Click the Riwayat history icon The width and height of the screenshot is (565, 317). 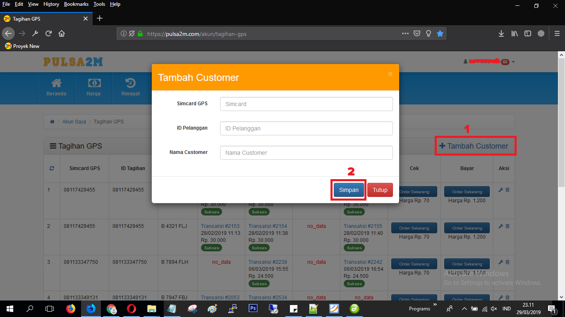point(130,84)
